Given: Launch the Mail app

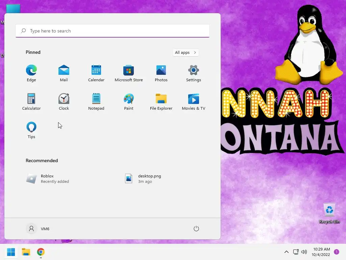Looking at the screenshot, I should pyautogui.click(x=64, y=73).
